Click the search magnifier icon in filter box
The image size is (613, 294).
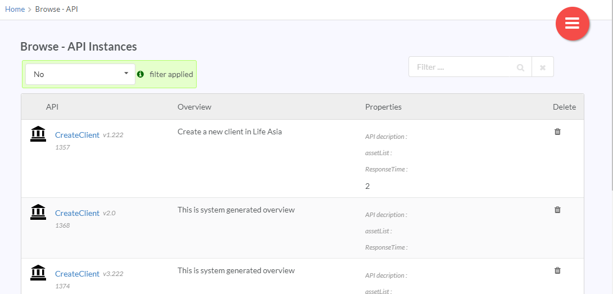point(520,67)
